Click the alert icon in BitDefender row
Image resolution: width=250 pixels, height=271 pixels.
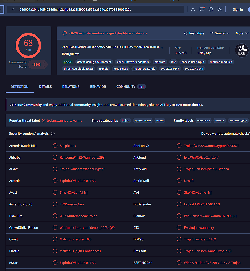click(179, 204)
